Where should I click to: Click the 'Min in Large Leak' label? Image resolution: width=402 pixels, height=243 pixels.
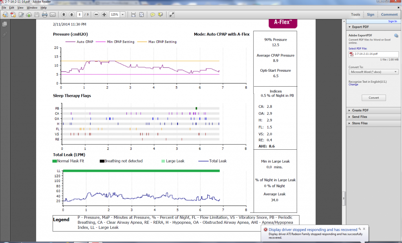[x=275, y=161]
